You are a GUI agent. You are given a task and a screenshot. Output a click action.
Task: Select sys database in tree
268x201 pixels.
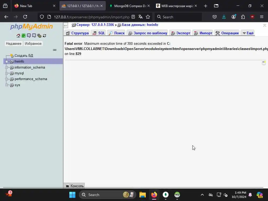pyautogui.click(x=17, y=85)
